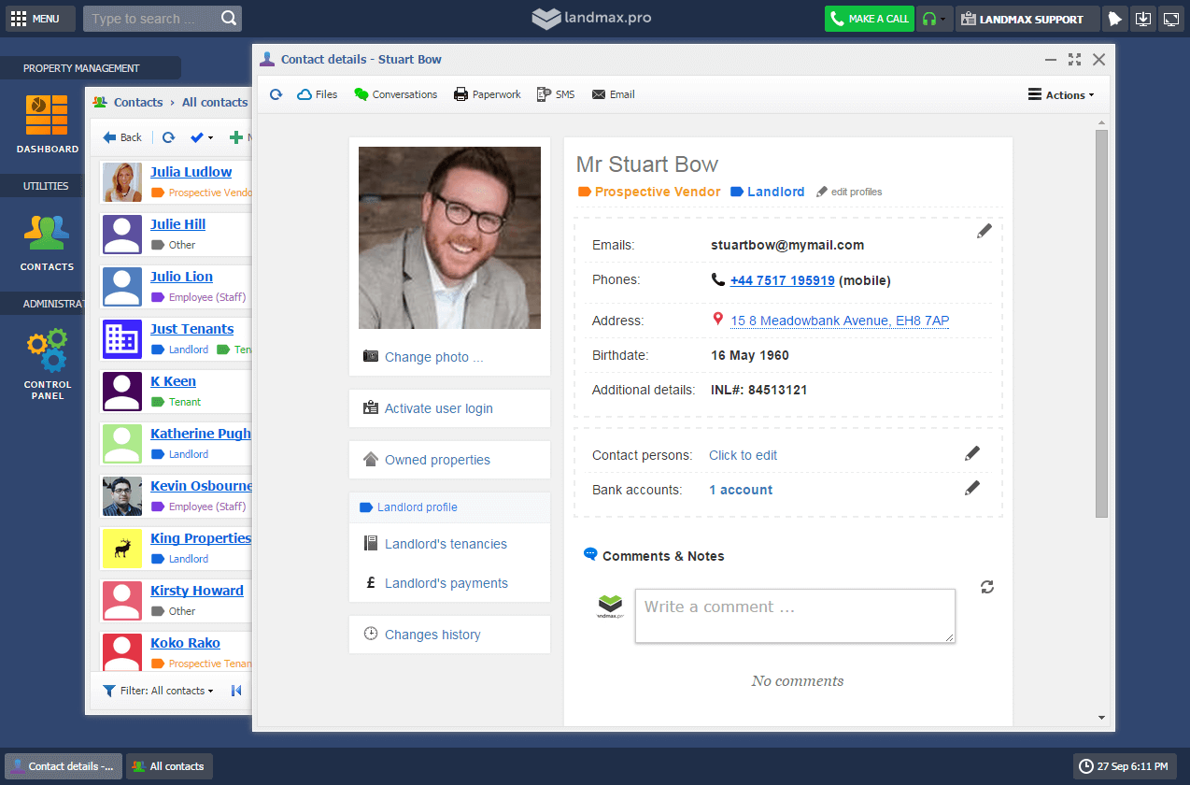Open the Filter: All contacts dropdown

coord(159,691)
